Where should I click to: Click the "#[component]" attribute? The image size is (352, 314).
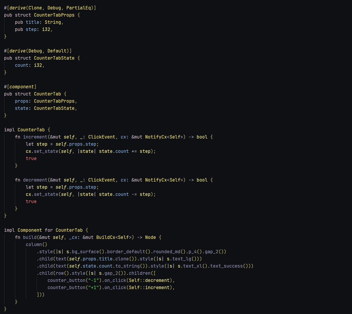[x=20, y=87]
